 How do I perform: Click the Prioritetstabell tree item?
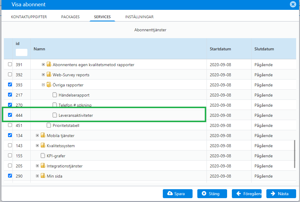coord(66,126)
